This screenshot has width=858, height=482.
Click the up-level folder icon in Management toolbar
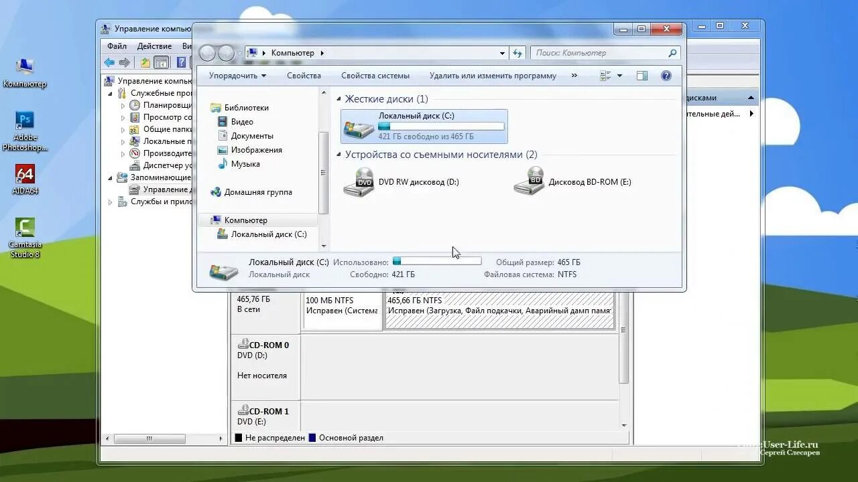point(145,62)
